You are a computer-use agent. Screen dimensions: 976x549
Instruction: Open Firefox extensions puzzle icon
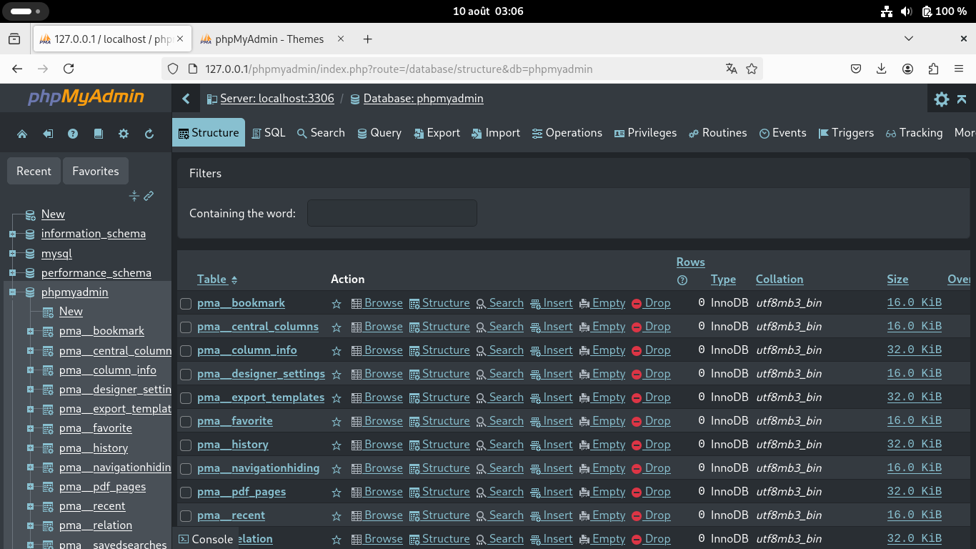(933, 69)
